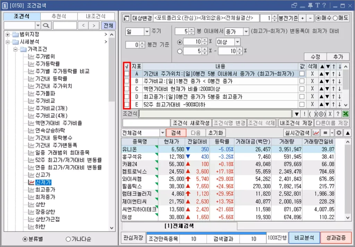Switch to the 추천식 tab

pos(59,16)
